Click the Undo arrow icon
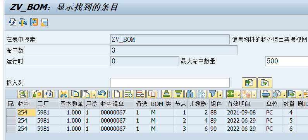Image resolution: width=308 pixels, height=140 pixels. (x=102, y=94)
